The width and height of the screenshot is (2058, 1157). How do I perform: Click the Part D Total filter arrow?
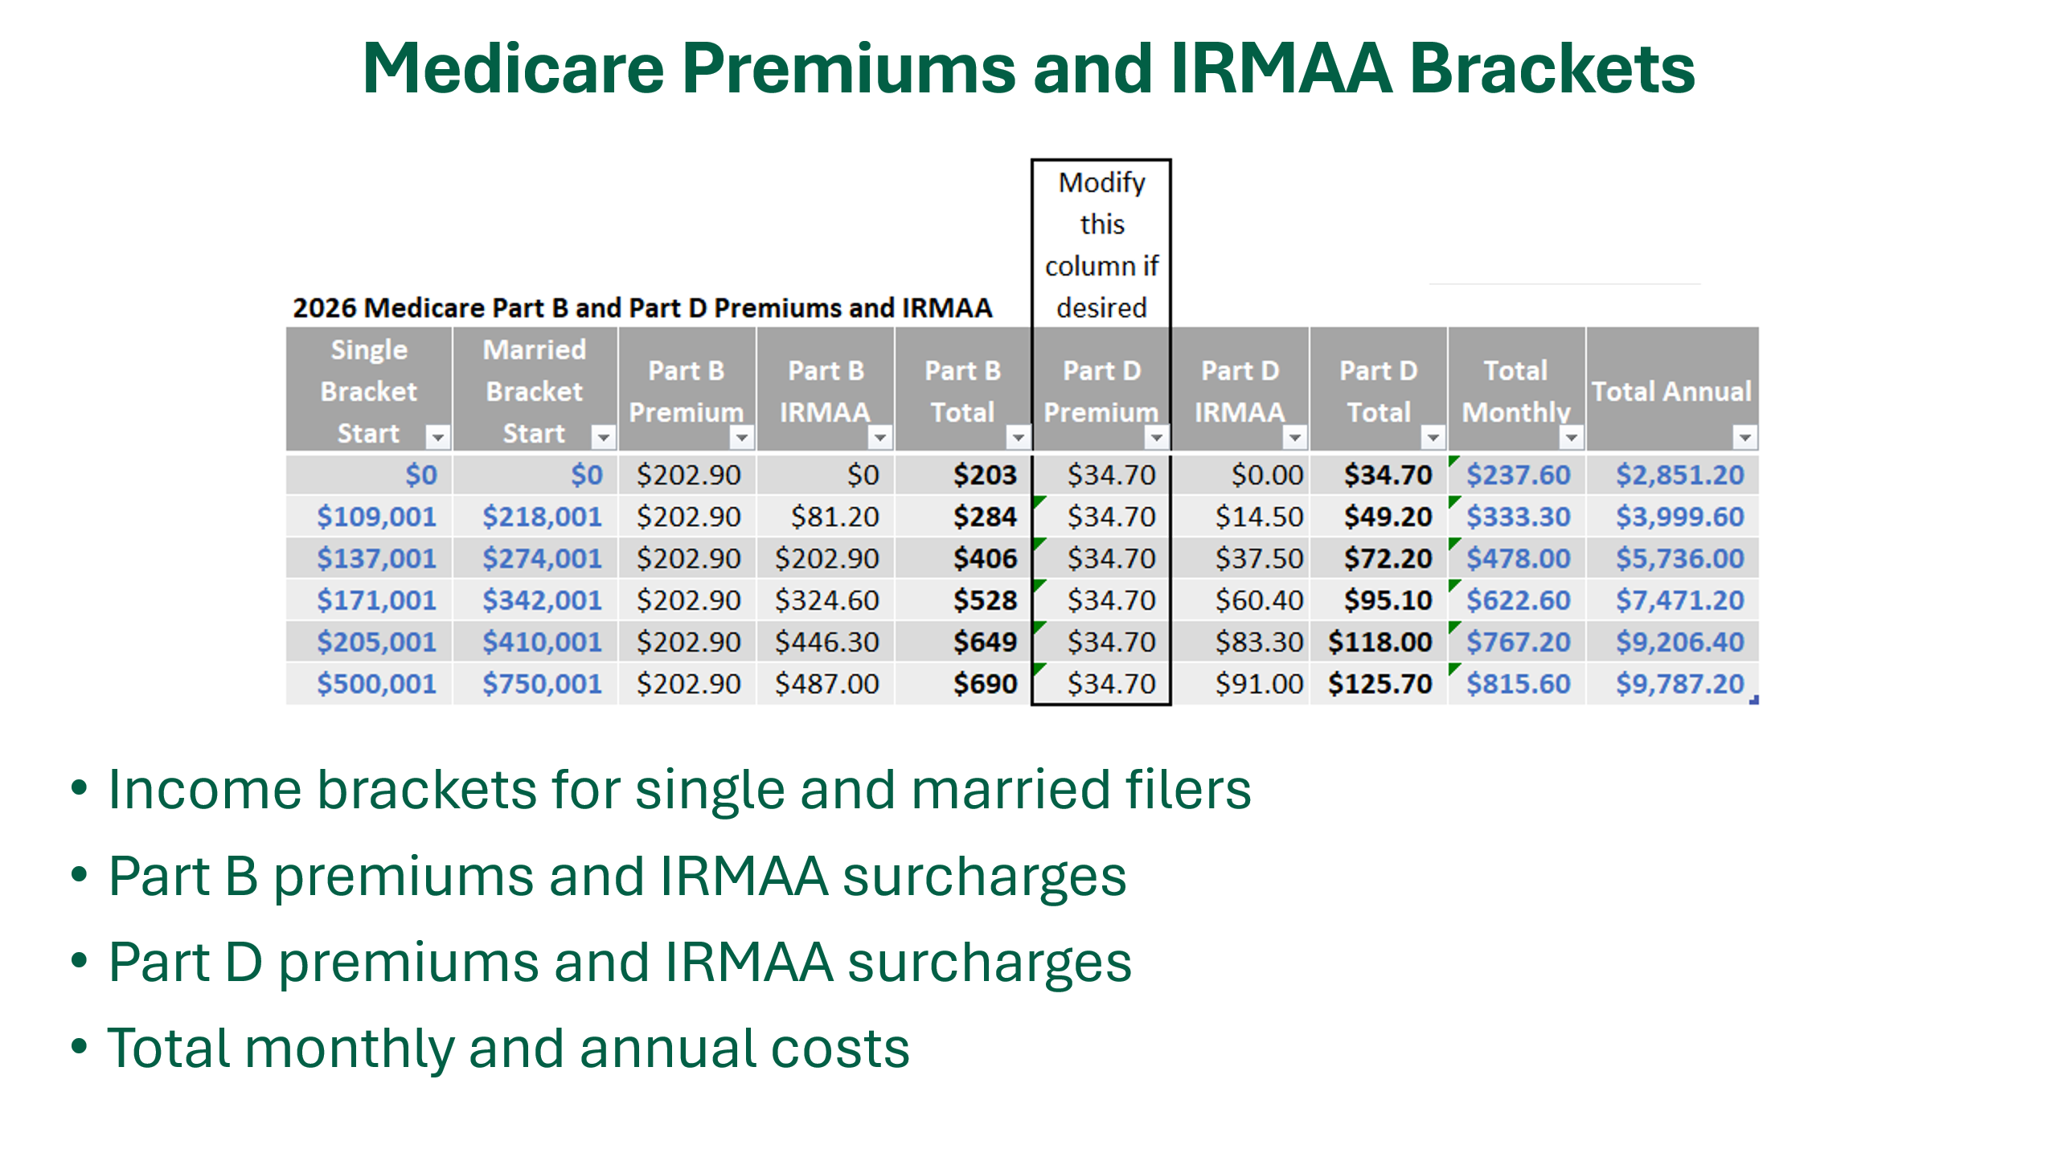click(x=1433, y=437)
